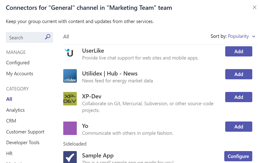Configure the Sample App connector
The height and width of the screenshot is (163, 259).
click(x=238, y=156)
